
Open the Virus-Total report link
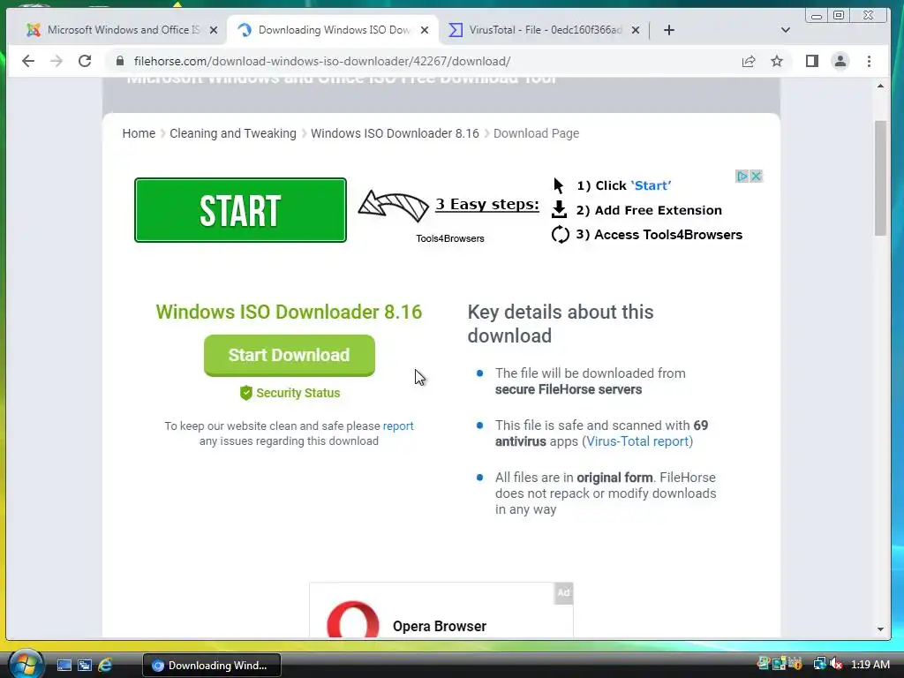coord(637,441)
